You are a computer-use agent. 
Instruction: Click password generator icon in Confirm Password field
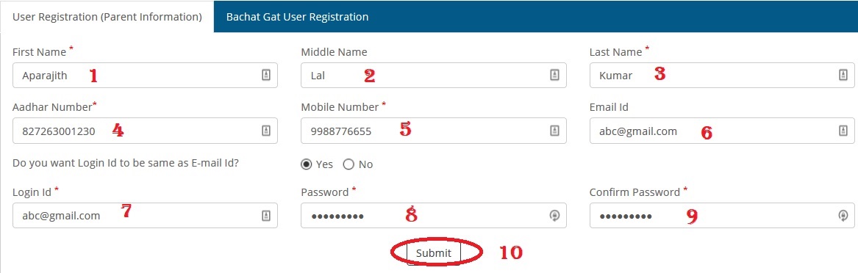[x=843, y=216]
